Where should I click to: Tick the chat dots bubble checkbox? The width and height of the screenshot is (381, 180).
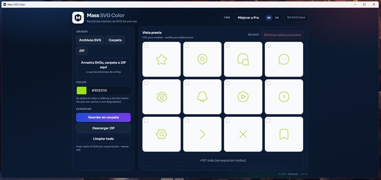click(268, 46)
